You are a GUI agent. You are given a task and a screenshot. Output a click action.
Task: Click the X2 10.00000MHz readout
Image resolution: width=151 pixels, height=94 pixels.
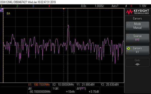click(x=63, y=85)
